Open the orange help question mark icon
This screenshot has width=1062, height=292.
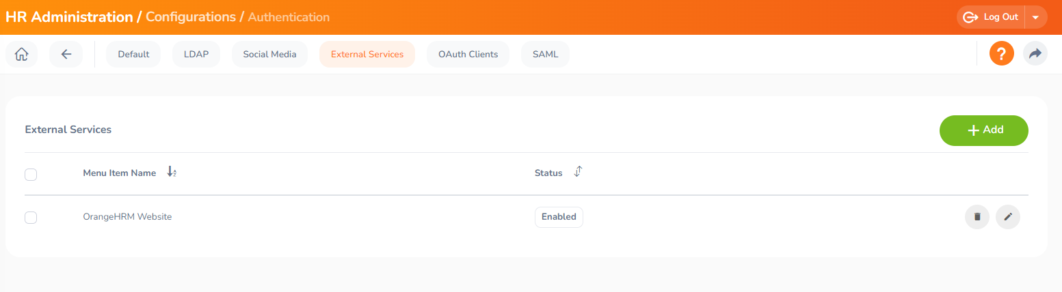pyautogui.click(x=1001, y=54)
